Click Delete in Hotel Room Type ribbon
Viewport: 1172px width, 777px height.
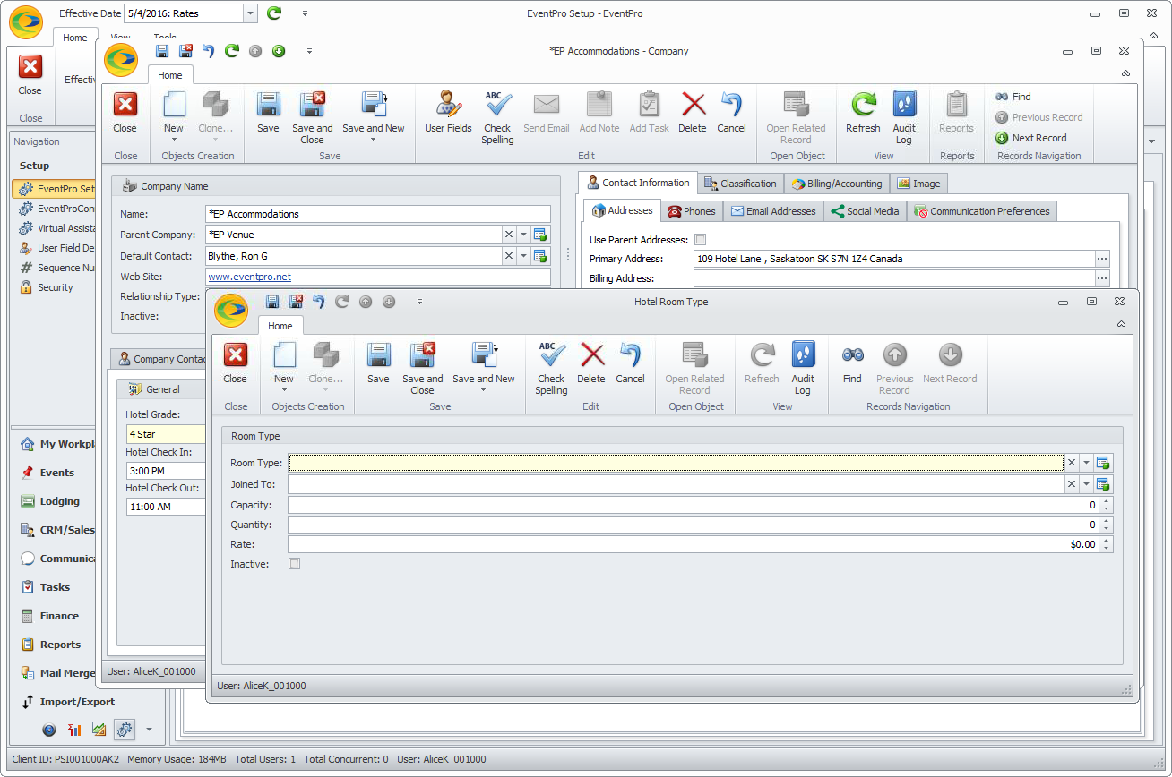click(591, 363)
